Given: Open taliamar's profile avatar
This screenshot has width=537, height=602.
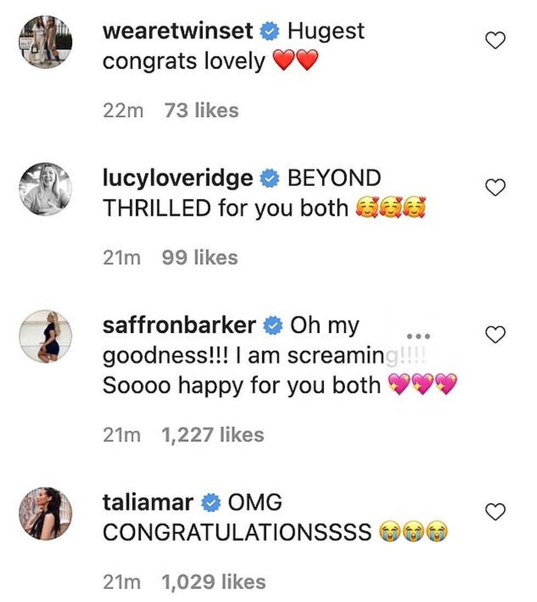Looking at the screenshot, I should click(x=45, y=513).
